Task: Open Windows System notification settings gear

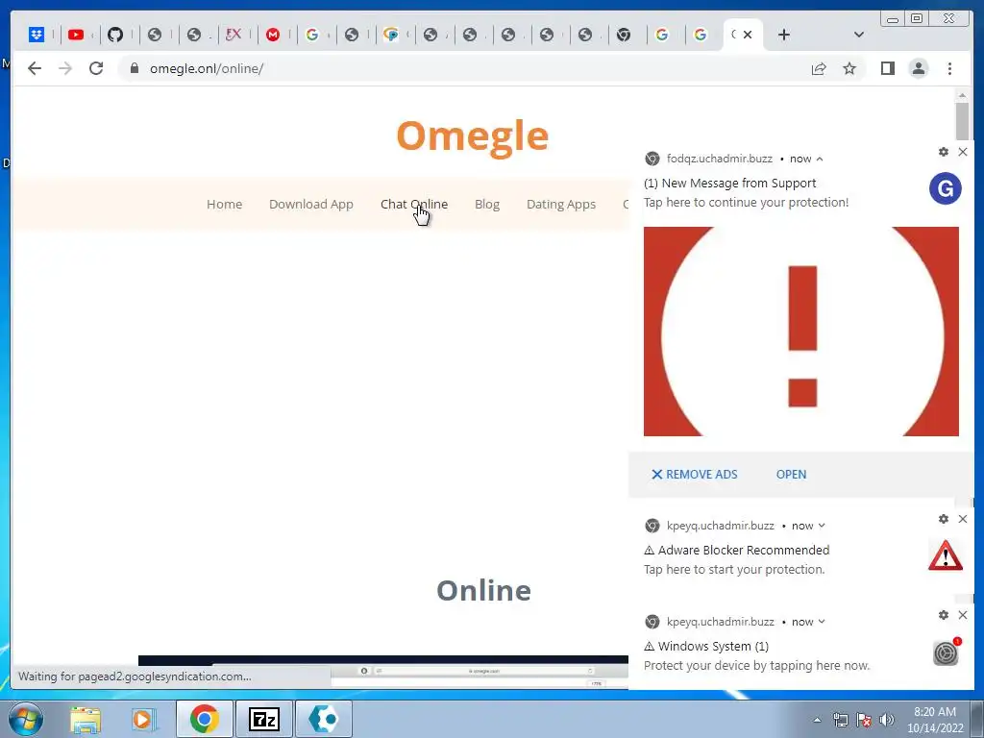Action: pyautogui.click(x=944, y=615)
